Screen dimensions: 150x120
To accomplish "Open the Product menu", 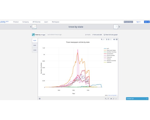I will (16, 22).
